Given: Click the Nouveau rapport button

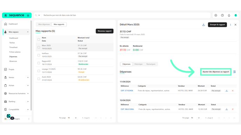Looking at the screenshot, I should click(104, 31).
